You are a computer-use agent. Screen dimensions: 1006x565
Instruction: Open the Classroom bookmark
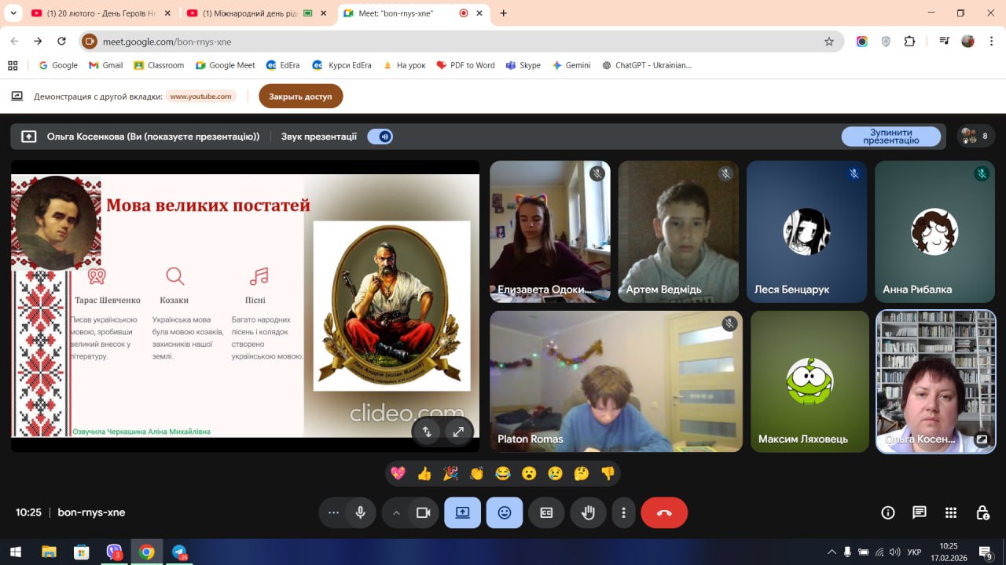click(159, 65)
